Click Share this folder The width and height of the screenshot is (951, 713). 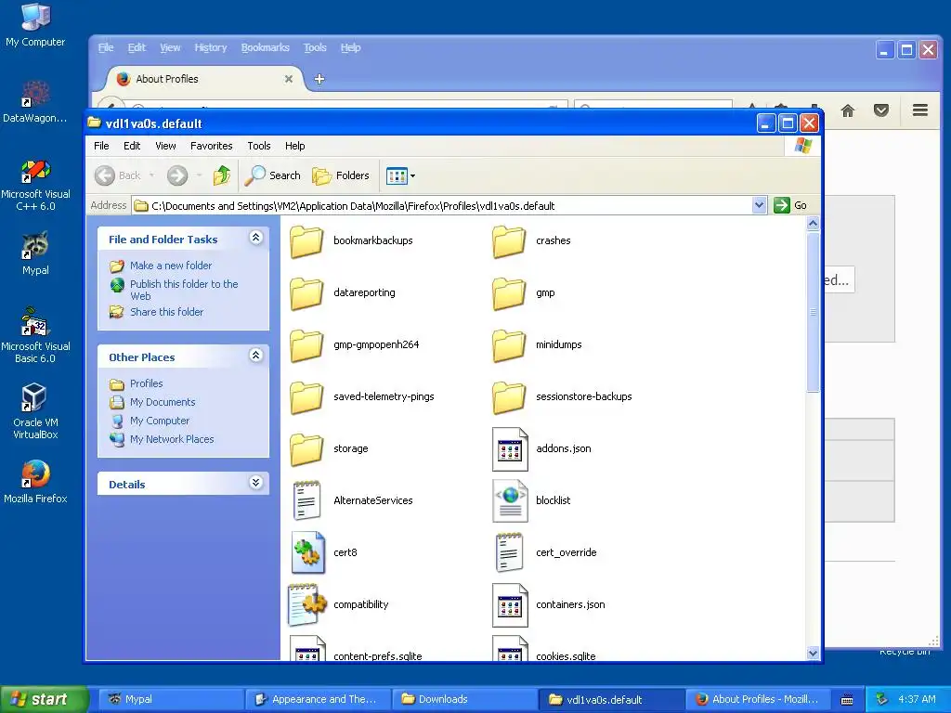[167, 312]
